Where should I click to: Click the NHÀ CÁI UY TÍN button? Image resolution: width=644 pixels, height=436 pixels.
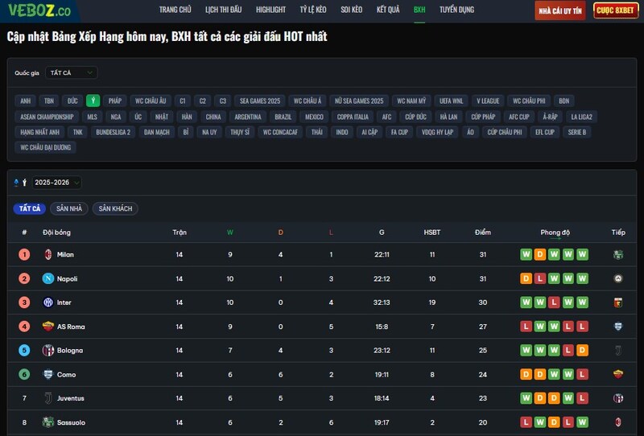(560, 10)
